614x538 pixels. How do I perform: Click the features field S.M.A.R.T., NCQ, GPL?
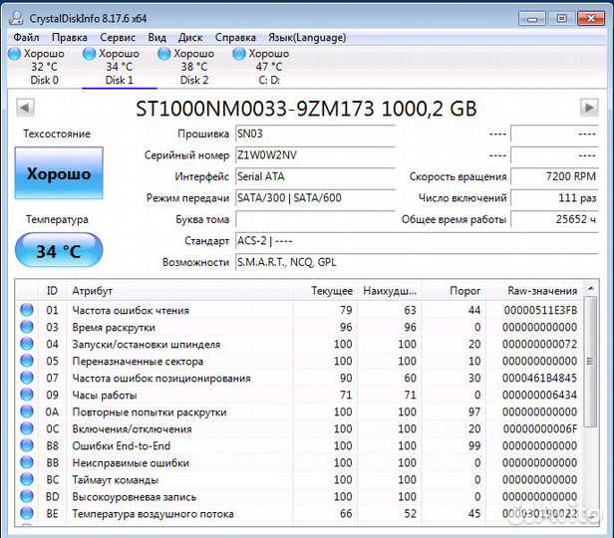tap(417, 262)
